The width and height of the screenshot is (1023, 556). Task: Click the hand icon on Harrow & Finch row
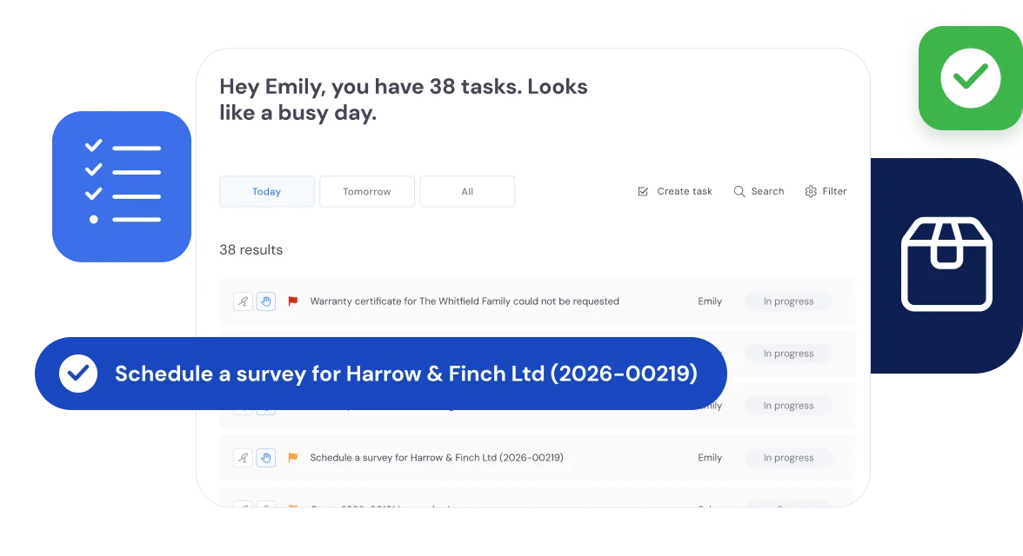265,458
